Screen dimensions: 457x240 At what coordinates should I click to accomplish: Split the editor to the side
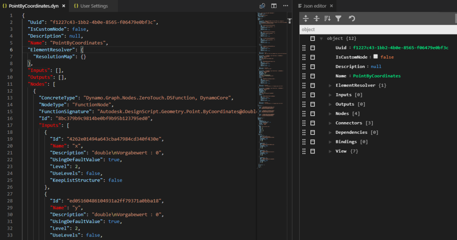coord(274,6)
